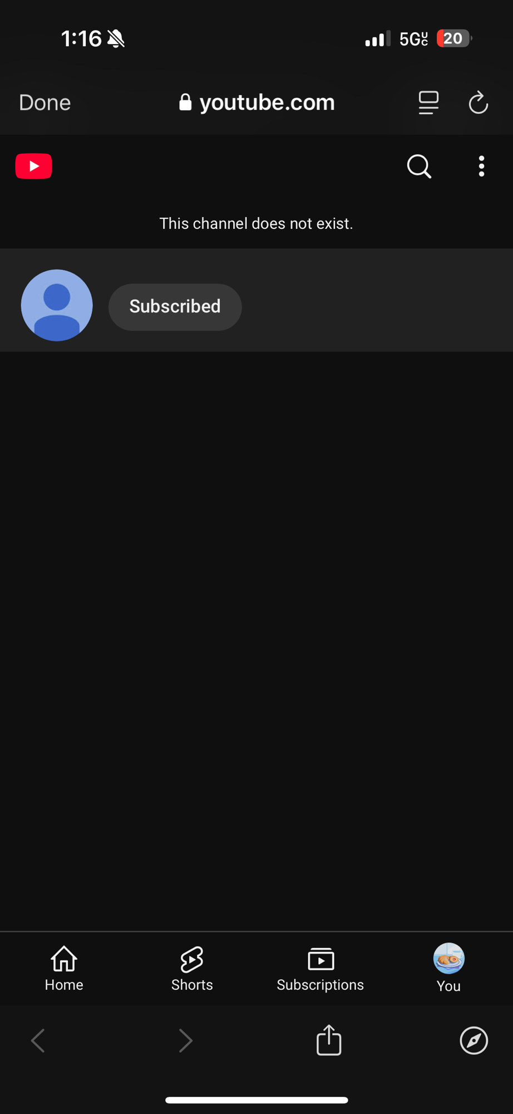
Task: Tap 'This channel does not exist' message
Action: 256,223
